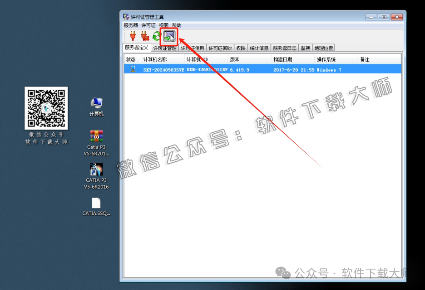Open the 帮助 menu
Image resolution: width=425 pixels, height=290 pixels.
pyautogui.click(x=177, y=25)
